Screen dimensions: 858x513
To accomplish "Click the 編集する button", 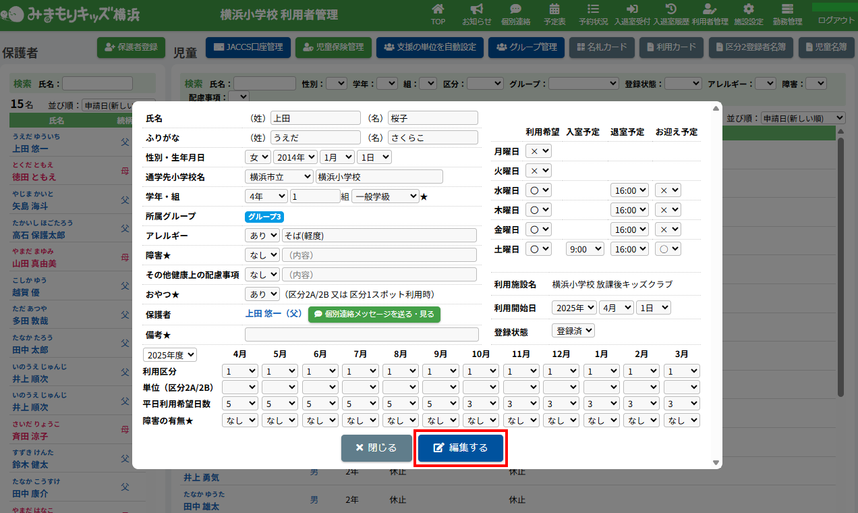I will coord(461,448).
